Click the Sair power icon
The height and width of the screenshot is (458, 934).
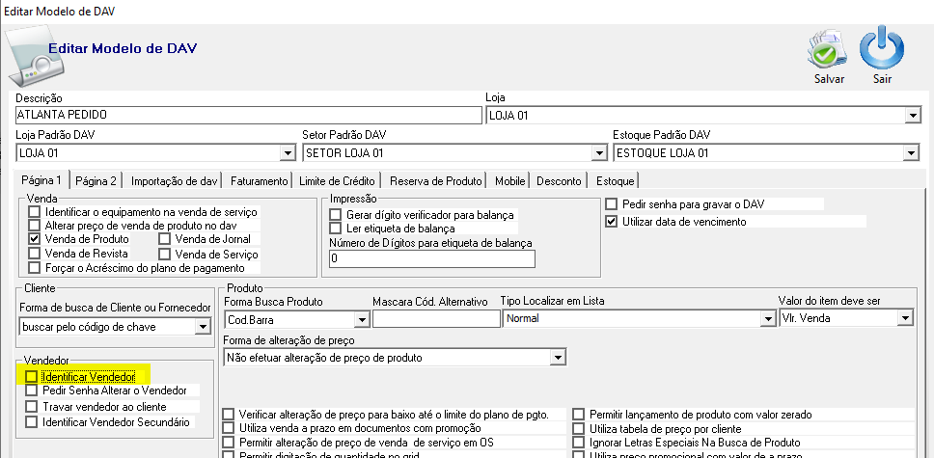pos(882,47)
